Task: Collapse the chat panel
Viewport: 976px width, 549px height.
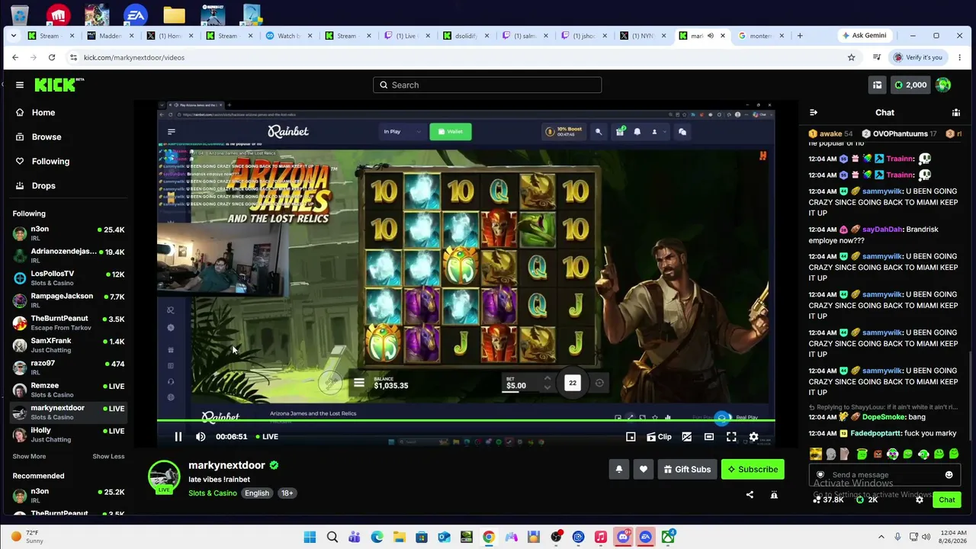Action: click(x=814, y=113)
